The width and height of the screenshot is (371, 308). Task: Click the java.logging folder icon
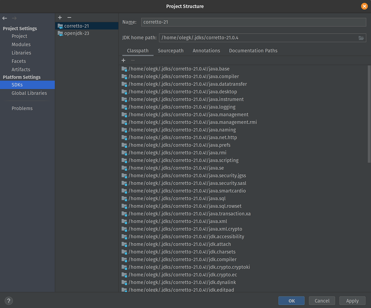click(x=124, y=107)
